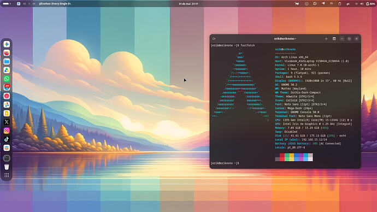Click the circular checkmark tray icon
Image resolution: width=377 pixels, height=212 pixels.
point(307,4)
